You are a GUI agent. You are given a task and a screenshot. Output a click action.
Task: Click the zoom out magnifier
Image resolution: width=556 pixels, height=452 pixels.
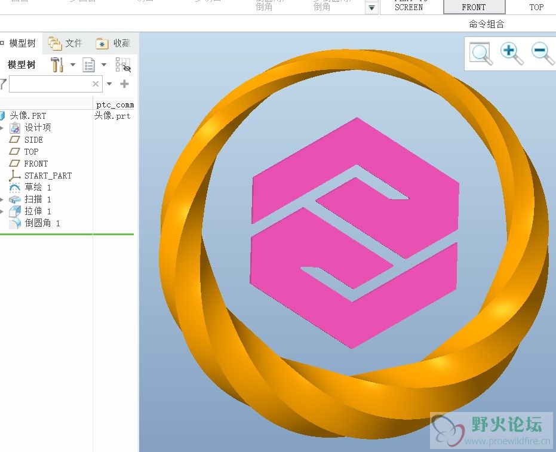tap(542, 54)
